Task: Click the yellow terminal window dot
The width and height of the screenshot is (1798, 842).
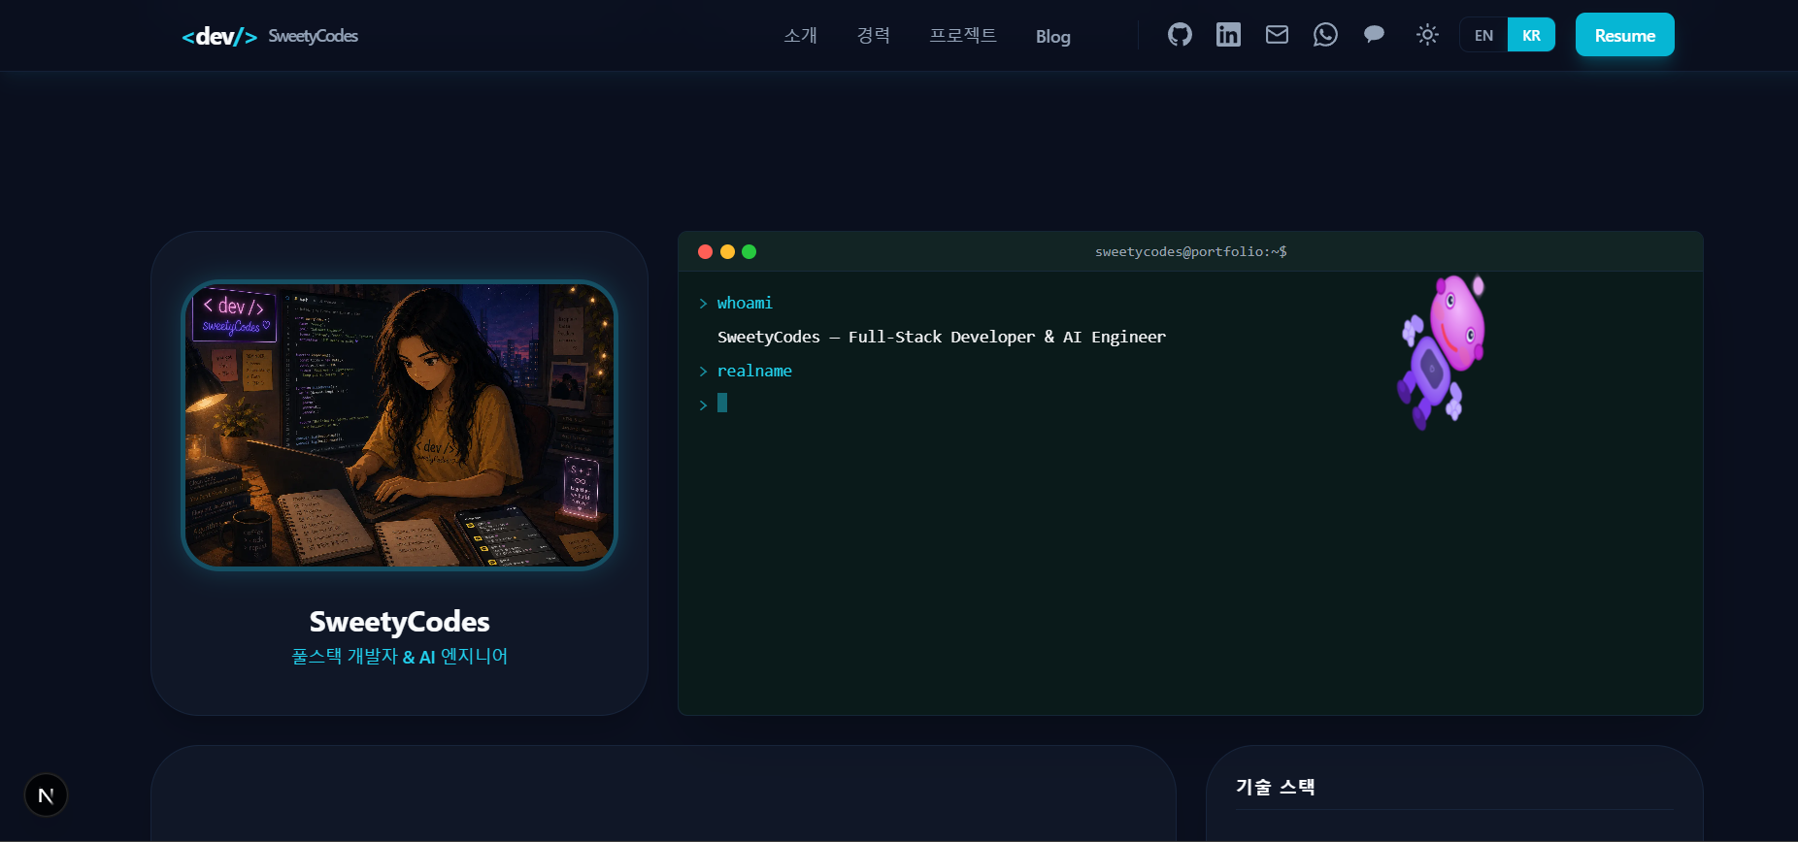Action: click(727, 252)
